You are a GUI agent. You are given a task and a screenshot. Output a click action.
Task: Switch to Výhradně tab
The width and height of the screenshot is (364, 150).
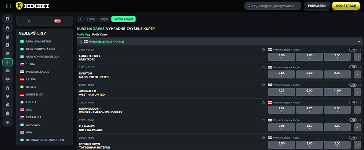tap(115, 29)
